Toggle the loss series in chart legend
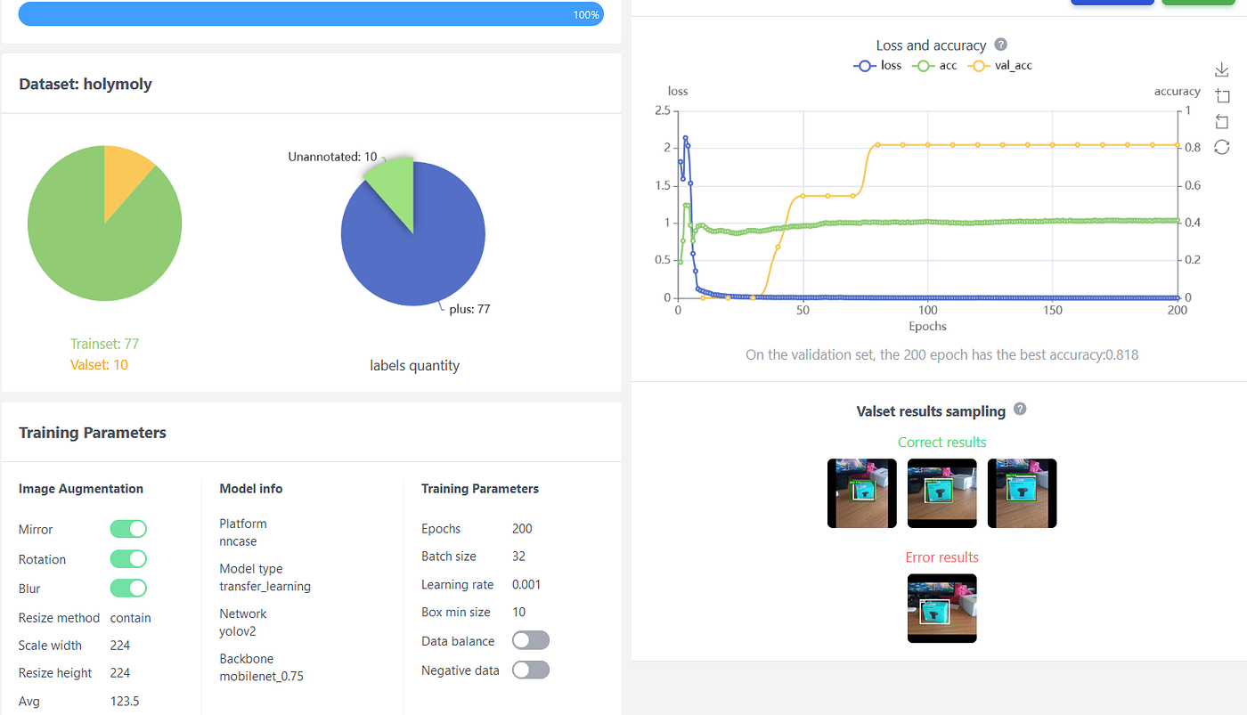The width and height of the screenshot is (1247, 715). click(877, 65)
